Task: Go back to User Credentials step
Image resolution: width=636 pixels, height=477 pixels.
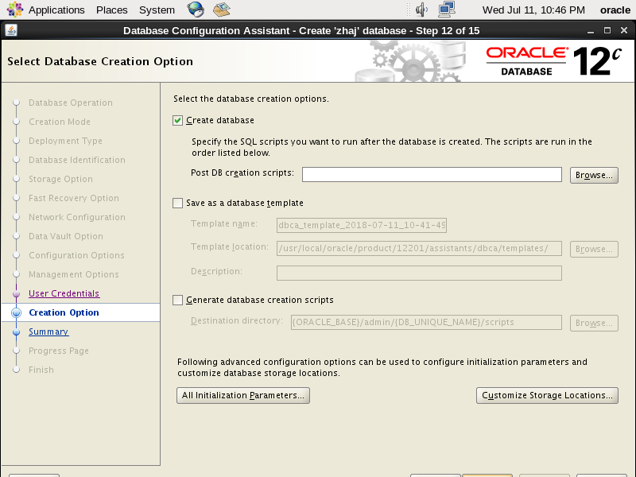Action: click(64, 293)
